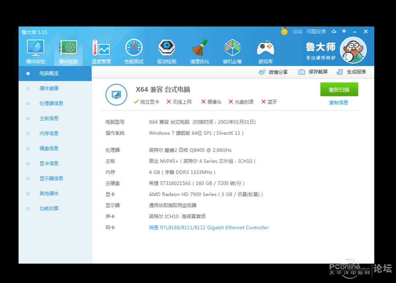Click the 独立显卡 check mark status
Viewport: 396px width, 283px height.
tap(146, 102)
